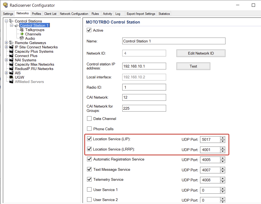Click the Control Stations tree icon

pos(11,21)
